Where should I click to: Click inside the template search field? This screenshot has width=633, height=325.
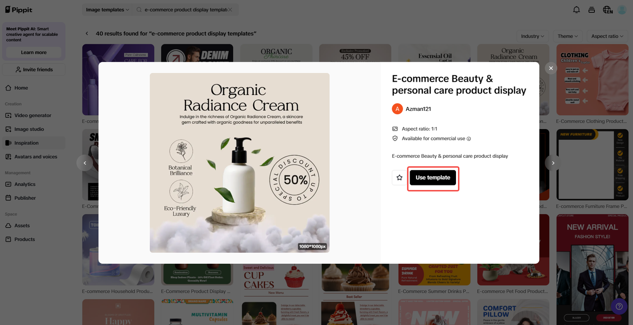click(184, 9)
